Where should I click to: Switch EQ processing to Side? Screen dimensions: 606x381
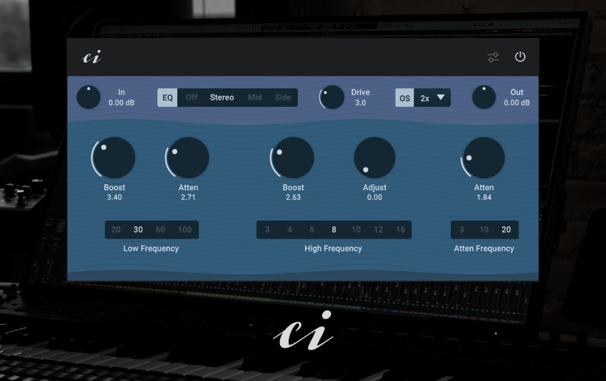click(283, 97)
